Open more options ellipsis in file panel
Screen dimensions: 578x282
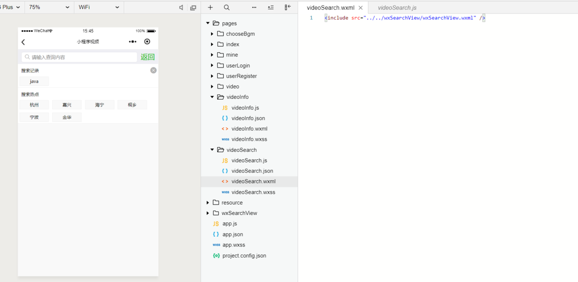point(254,7)
